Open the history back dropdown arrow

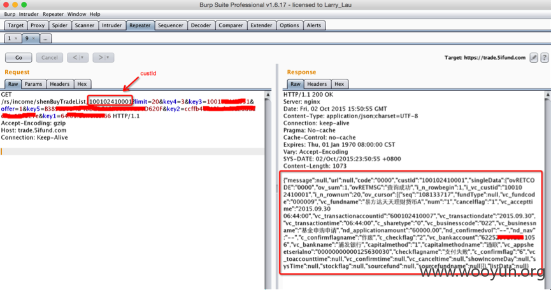pos(82,57)
